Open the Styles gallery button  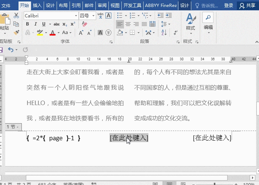coord(191,24)
